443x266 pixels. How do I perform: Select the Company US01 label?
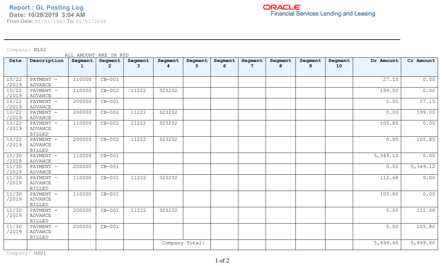point(26,253)
